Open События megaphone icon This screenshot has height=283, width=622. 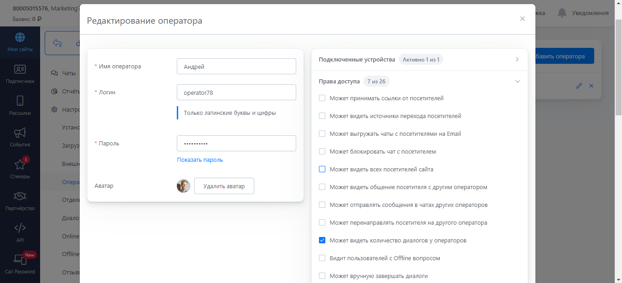[x=20, y=133]
